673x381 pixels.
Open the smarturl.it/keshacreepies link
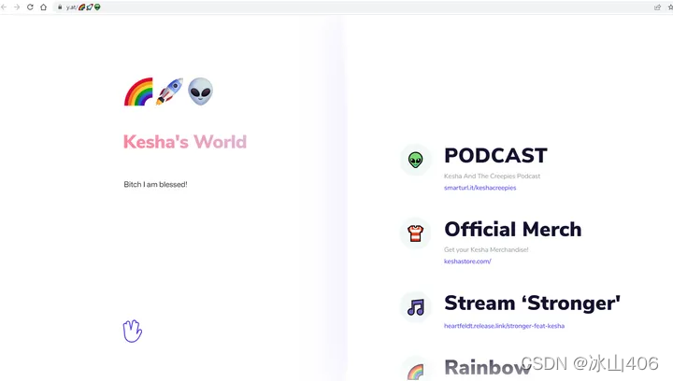tap(480, 188)
